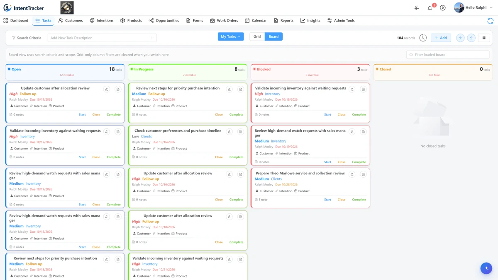Click the dark mode moon icon
Image resolution: width=498 pixels, height=280 pixels.
[417, 8]
